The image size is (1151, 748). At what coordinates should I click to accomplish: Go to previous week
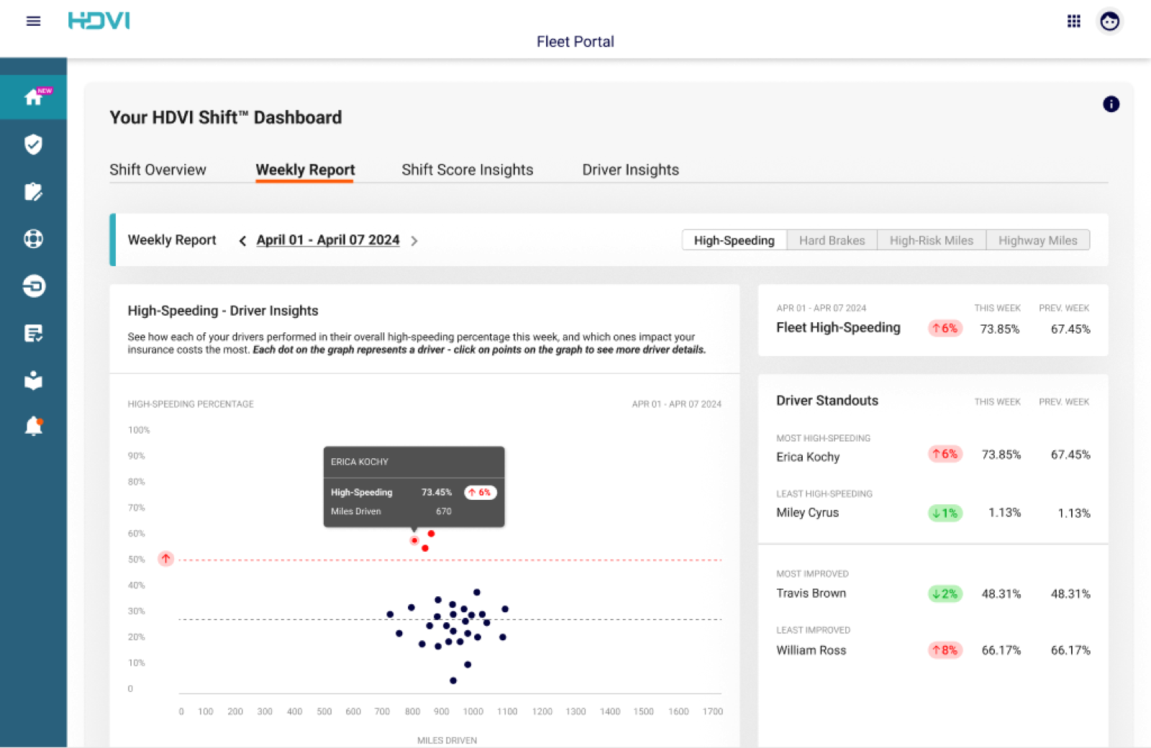242,241
